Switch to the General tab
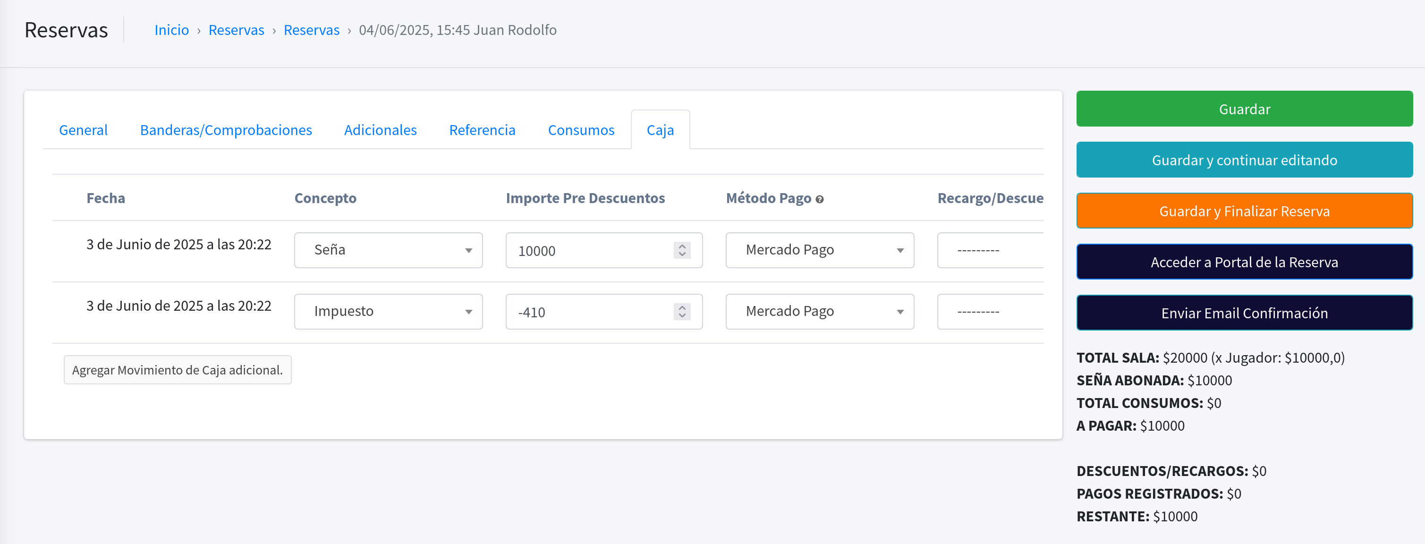Screen dimensions: 1425x544 point(83,130)
